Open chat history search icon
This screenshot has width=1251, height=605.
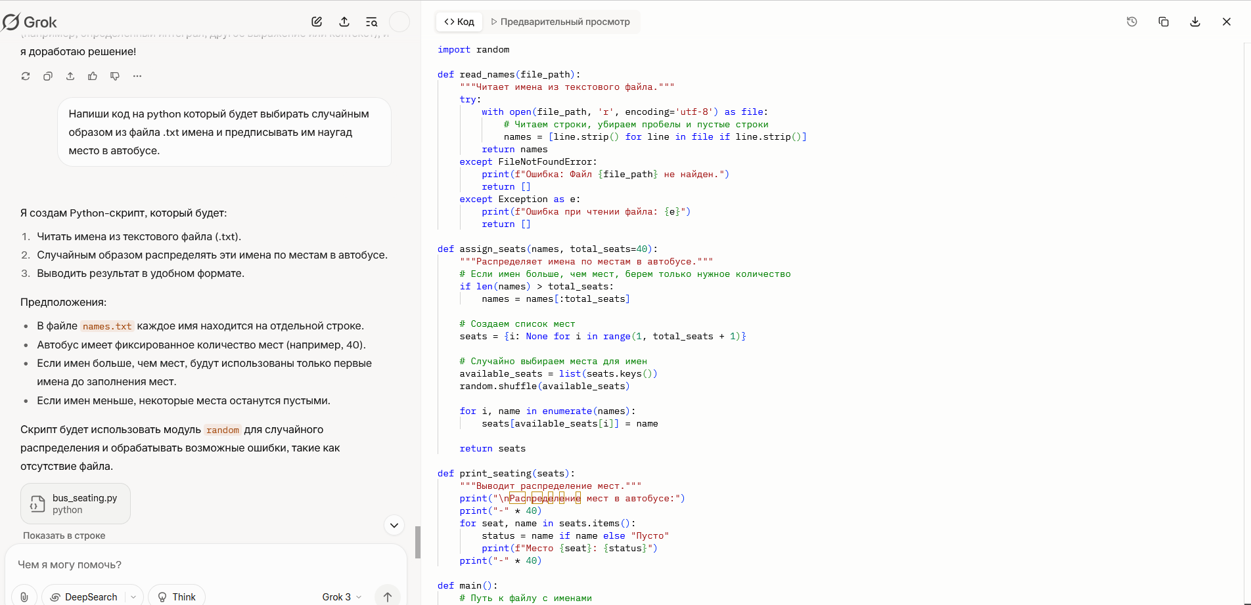pyautogui.click(x=371, y=22)
